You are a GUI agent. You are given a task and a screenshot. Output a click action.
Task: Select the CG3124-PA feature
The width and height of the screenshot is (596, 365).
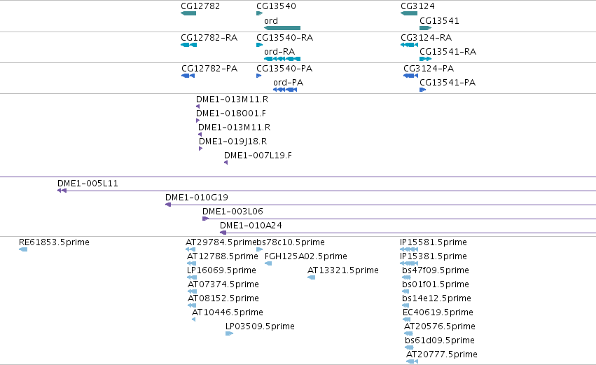click(x=411, y=76)
